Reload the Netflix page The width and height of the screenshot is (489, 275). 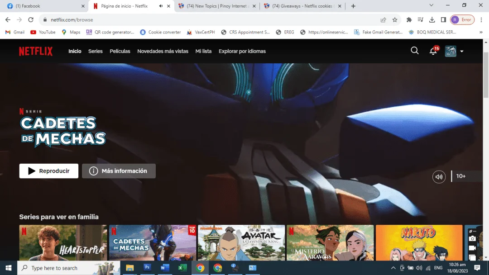[x=31, y=19]
